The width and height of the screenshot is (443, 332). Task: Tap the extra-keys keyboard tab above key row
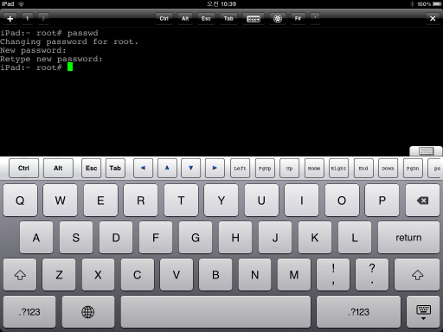point(426,151)
